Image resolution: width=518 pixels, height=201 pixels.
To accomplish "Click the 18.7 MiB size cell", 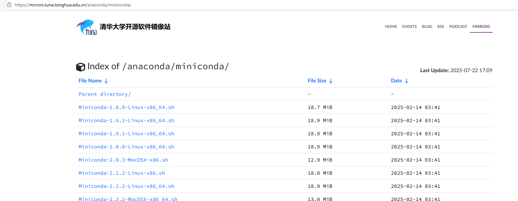I will (320, 107).
